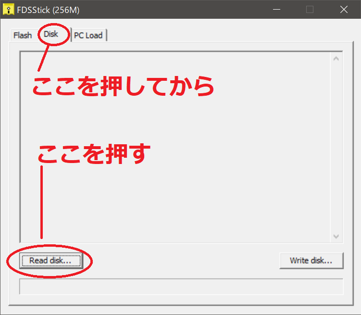Click the FDSStick (256M) title text
The width and height of the screenshot is (361, 315).
click(48, 10)
